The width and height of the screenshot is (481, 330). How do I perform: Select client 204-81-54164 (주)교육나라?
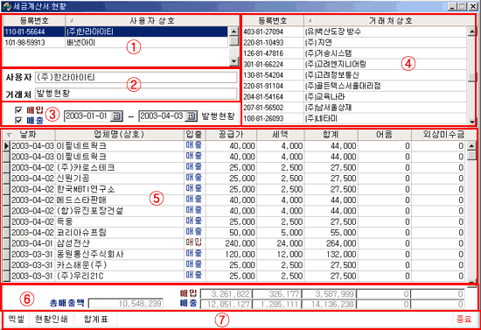[354, 96]
